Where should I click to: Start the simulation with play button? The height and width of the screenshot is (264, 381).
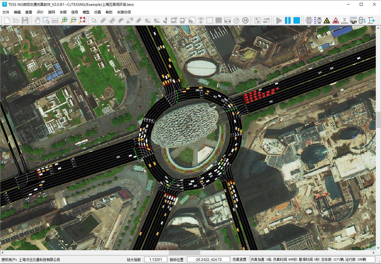(x=279, y=20)
